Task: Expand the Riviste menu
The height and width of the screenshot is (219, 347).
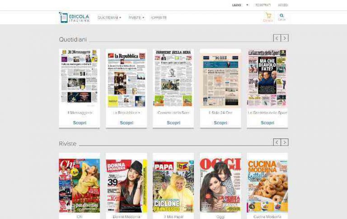Action: tap(136, 18)
